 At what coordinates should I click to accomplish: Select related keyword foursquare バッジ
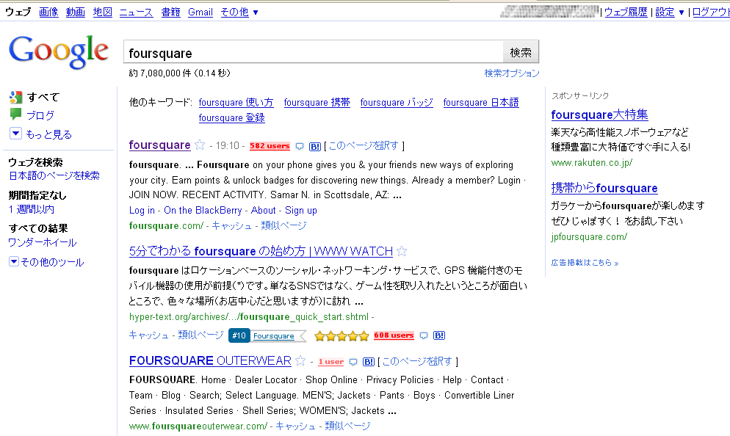click(x=397, y=102)
